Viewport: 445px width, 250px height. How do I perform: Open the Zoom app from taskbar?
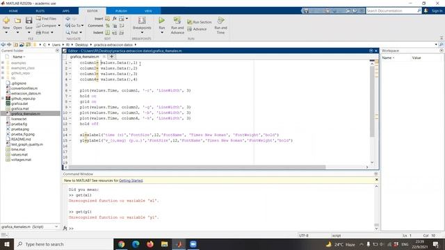[193, 244]
